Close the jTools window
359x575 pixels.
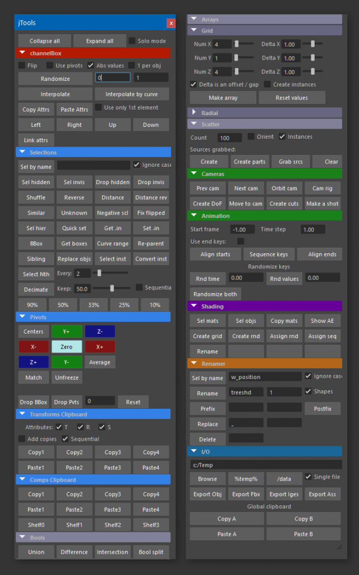coord(171,24)
